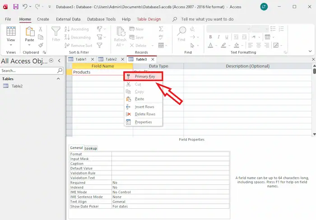
Task: Click the Find magnifier icon in ribbon
Action: click(x=181, y=34)
